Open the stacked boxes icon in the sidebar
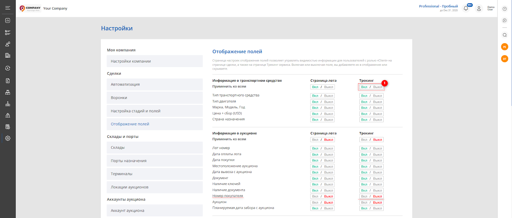Image resolution: width=512 pixels, height=218 pixels. click(8, 93)
